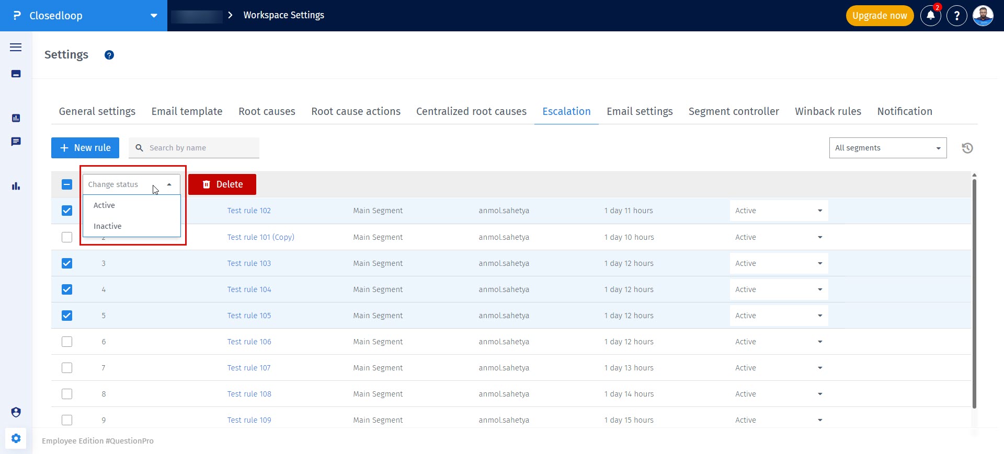Click the notification bell icon
1004x454 pixels.
pyautogui.click(x=930, y=16)
